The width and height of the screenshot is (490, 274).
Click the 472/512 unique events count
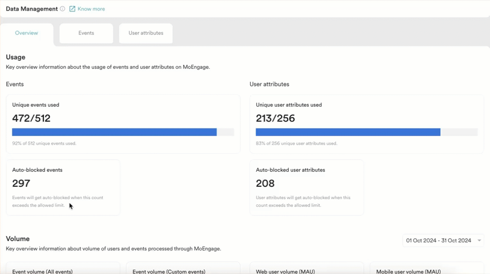(31, 118)
